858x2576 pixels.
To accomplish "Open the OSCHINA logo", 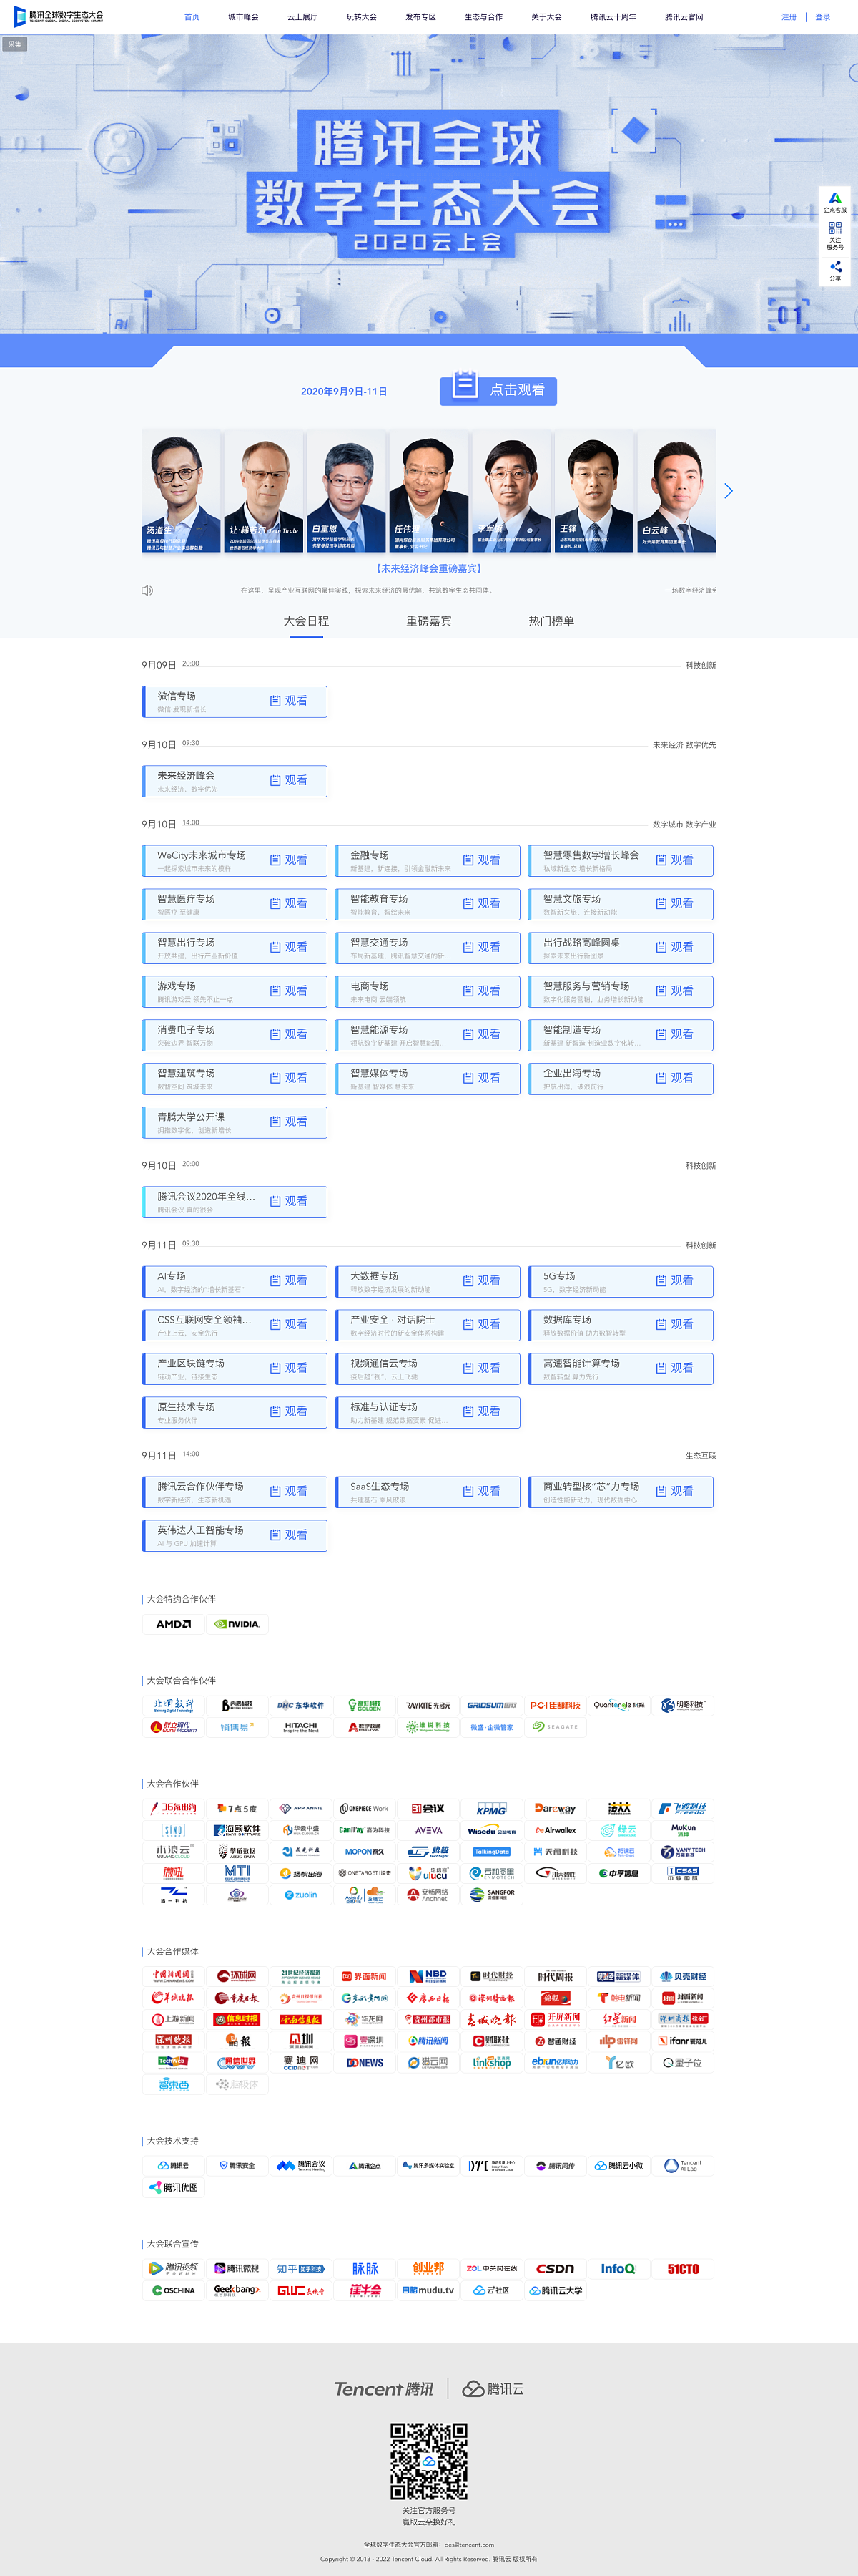I will [173, 2290].
